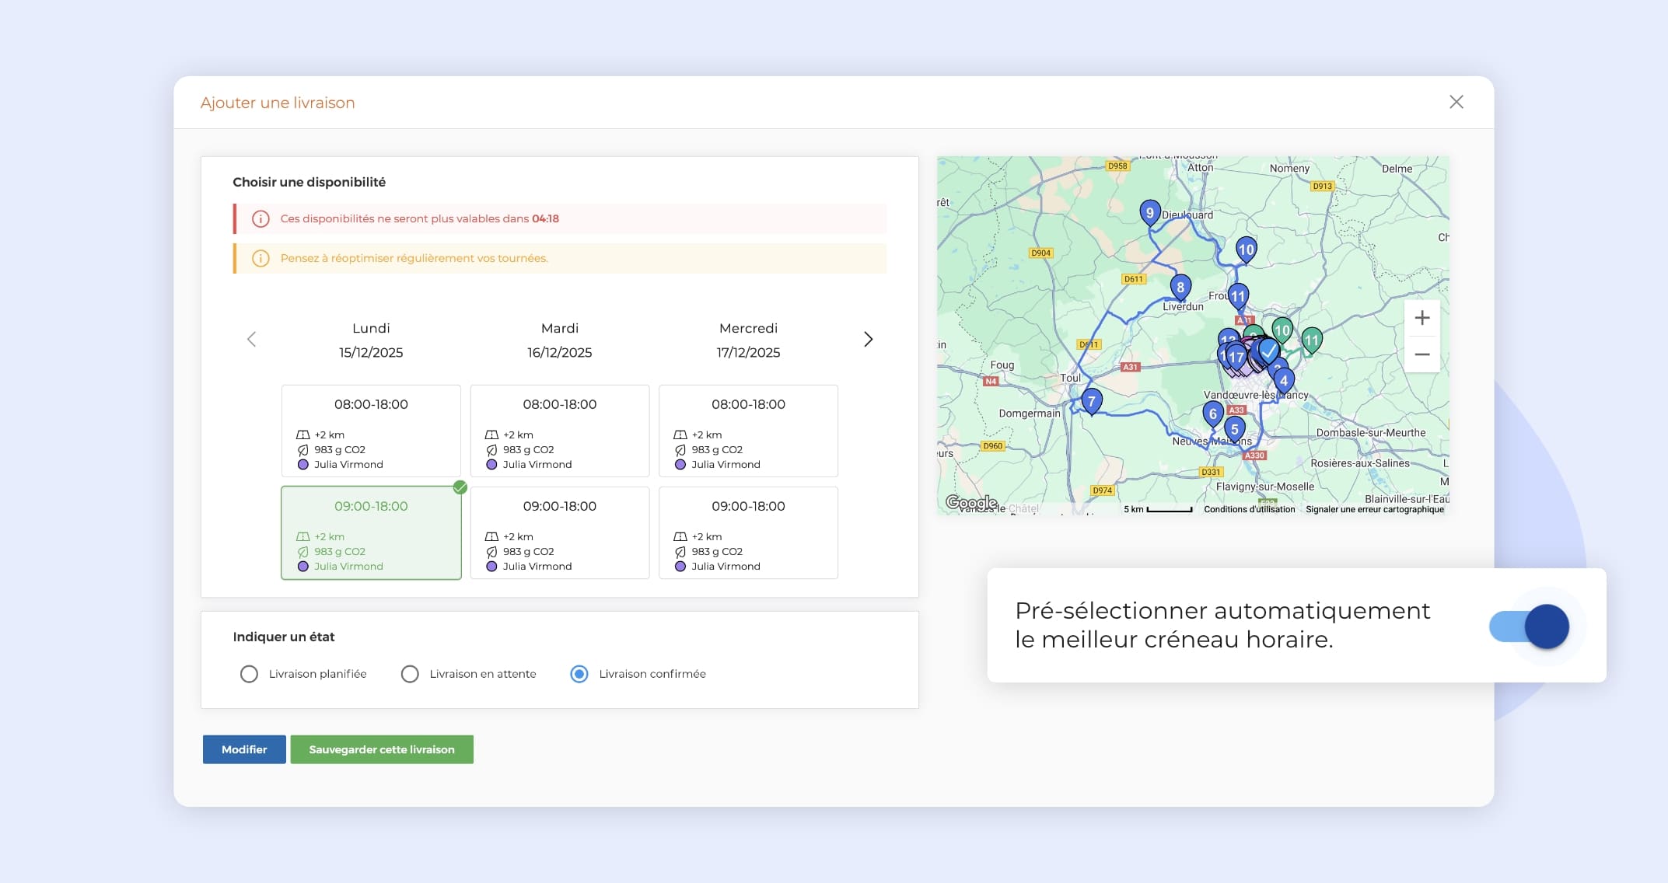The height and width of the screenshot is (883, 1668).
Task: Click the Modifier button
Action: pyautogui.click(x=244, y=749)
